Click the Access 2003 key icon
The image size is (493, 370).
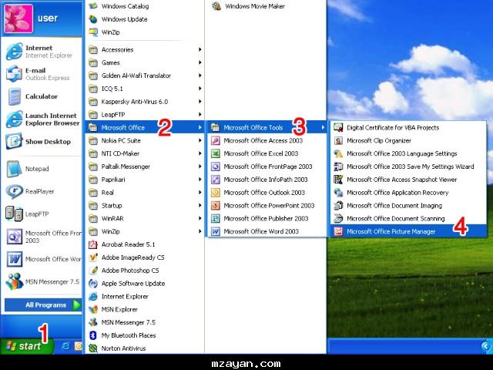(216, 140)
